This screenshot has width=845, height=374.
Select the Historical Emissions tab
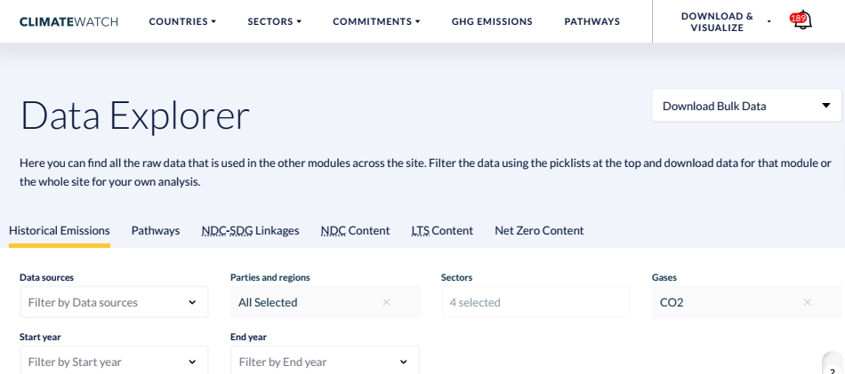[x=60, y=230]
